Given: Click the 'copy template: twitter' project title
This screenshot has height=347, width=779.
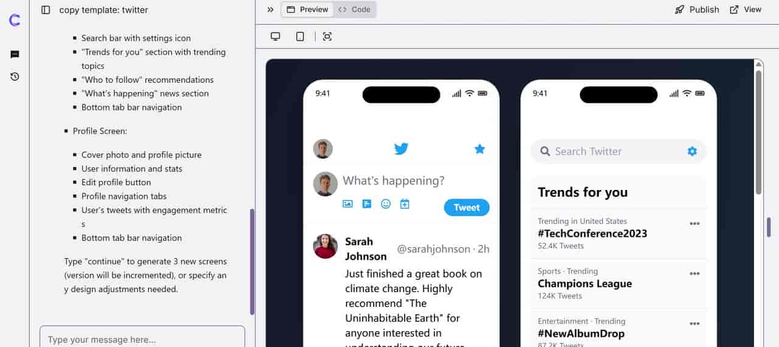Looking at the screenshot, I should click(103, 10).
